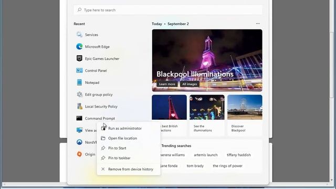Click the Epic Games Launcher icon
Viewport: 336px width, 189px height.
tap(79, 58)
